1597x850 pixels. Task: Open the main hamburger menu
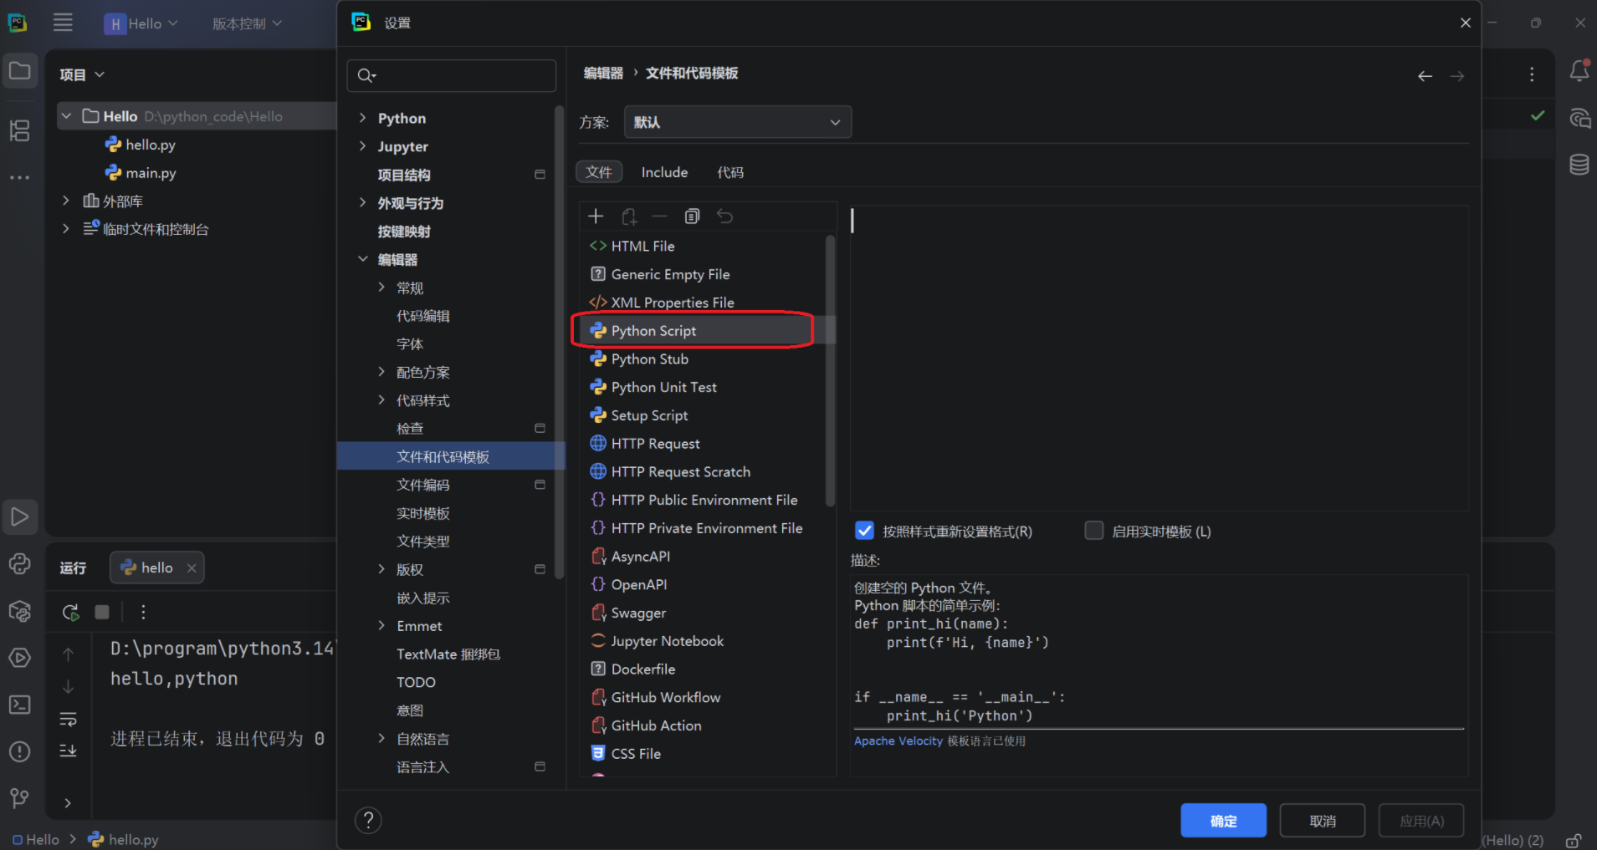coord(63,23)
